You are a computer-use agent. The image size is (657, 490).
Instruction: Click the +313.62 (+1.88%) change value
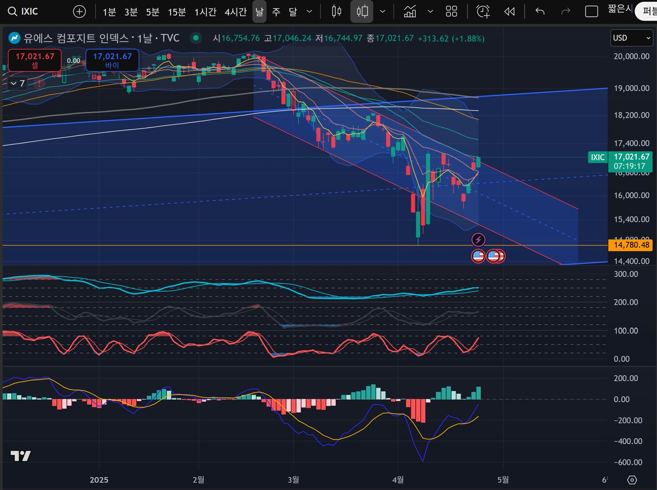[451, 38]
